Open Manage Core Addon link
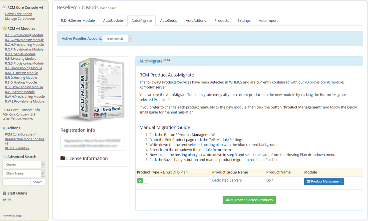Screen dimensions: 368x221 pos(20,19)
